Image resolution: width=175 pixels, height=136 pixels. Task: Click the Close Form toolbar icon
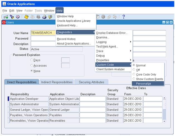50,17
